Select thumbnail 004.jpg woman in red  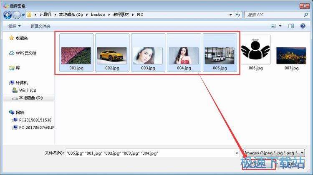click(x=184, y=55)
